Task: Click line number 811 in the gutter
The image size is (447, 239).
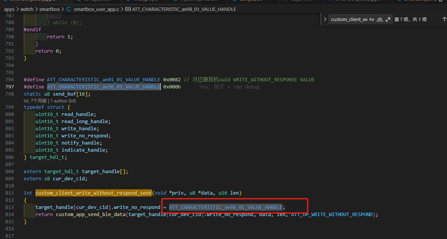Action: coord(10,193)
